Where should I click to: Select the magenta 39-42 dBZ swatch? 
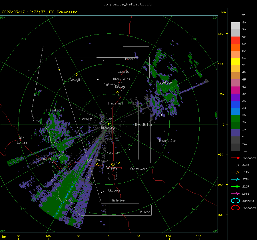(x=235, y=90)
